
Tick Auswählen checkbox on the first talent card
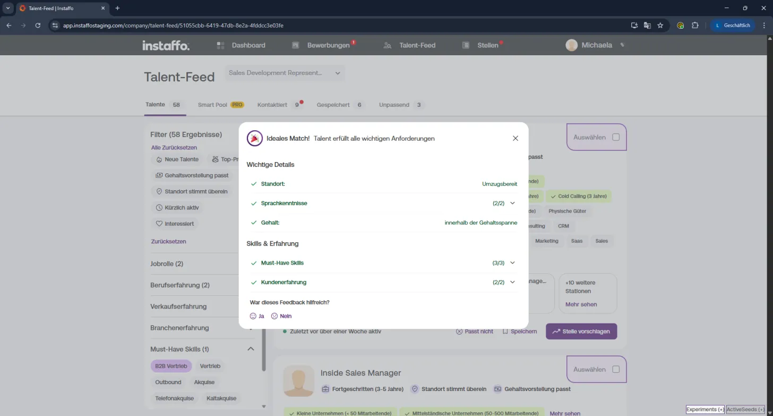pos(616,137)
